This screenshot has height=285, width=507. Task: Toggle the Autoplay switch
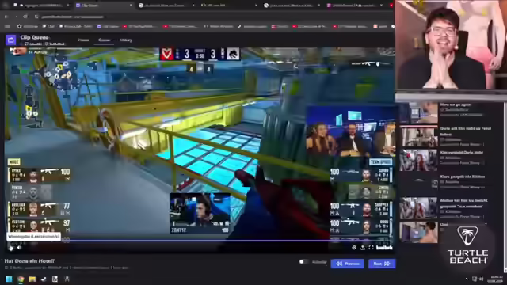coord(303,262)
